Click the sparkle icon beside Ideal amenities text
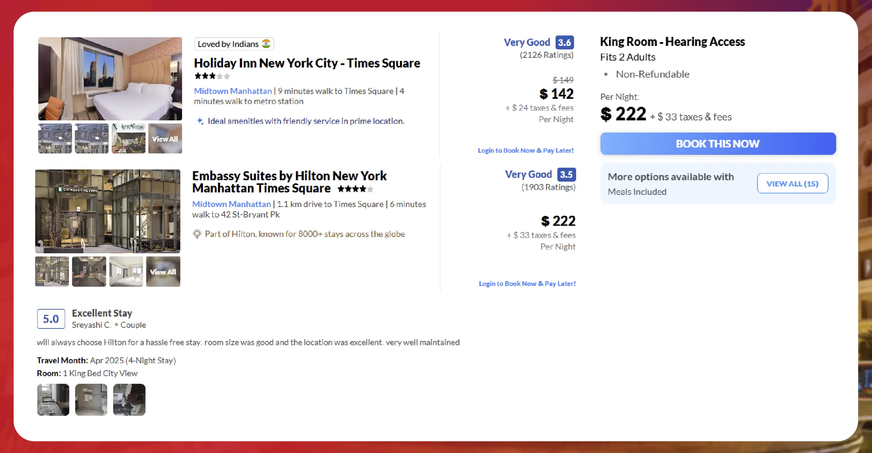872x453 pixels. [200, 121]
